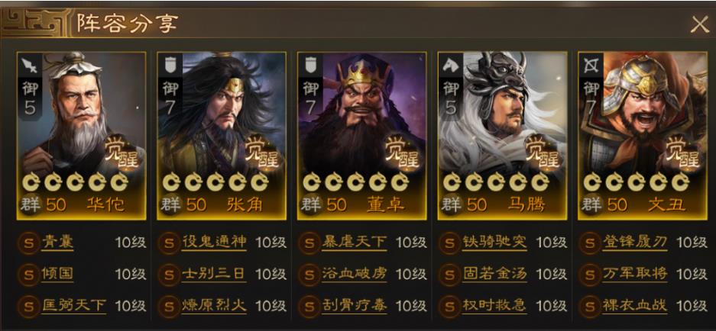This screenshot has height=331, width=716.
Task: Click the S rank badge beside 暴虐天下
Action: point(309,243)
